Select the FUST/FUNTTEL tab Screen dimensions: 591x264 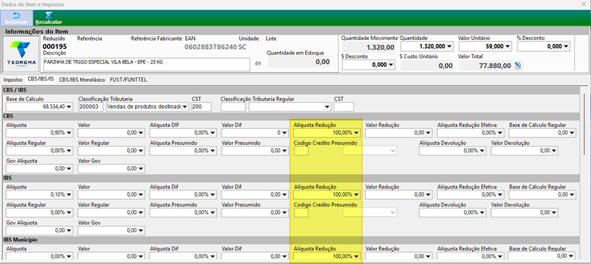(128, 80)
